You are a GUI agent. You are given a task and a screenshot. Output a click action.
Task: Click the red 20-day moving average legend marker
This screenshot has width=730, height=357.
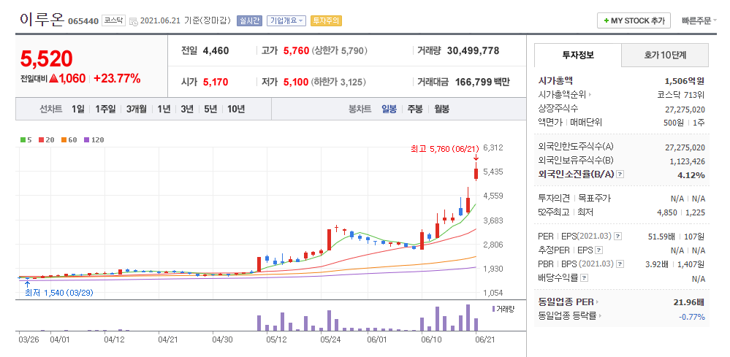tap(41, 140)
